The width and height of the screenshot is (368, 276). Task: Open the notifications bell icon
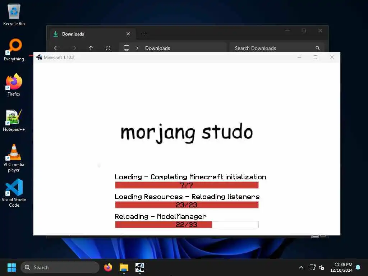pos(358,267)
